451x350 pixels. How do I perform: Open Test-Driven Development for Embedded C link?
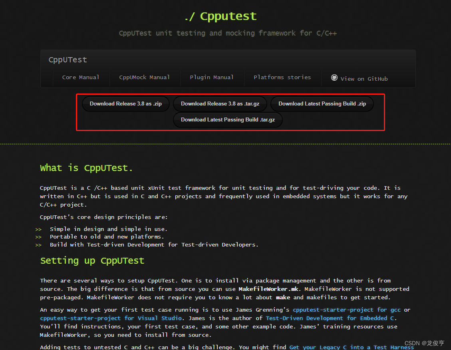pyautogui.click(x=330, y=318)
